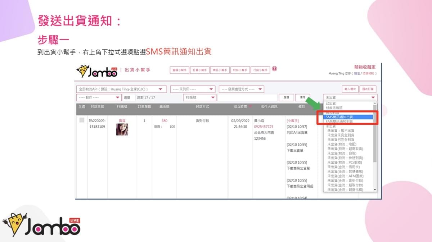The image size is (432, 242).
Task: Select 未出貨：暫不出貨 option
Action: tap(348, 131)
